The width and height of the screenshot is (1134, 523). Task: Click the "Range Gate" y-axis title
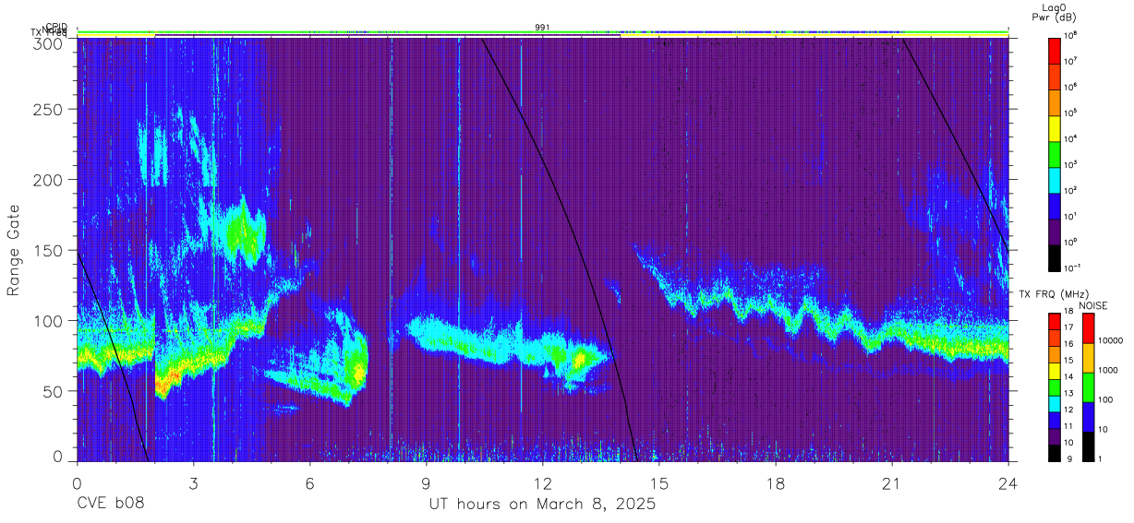14,252
